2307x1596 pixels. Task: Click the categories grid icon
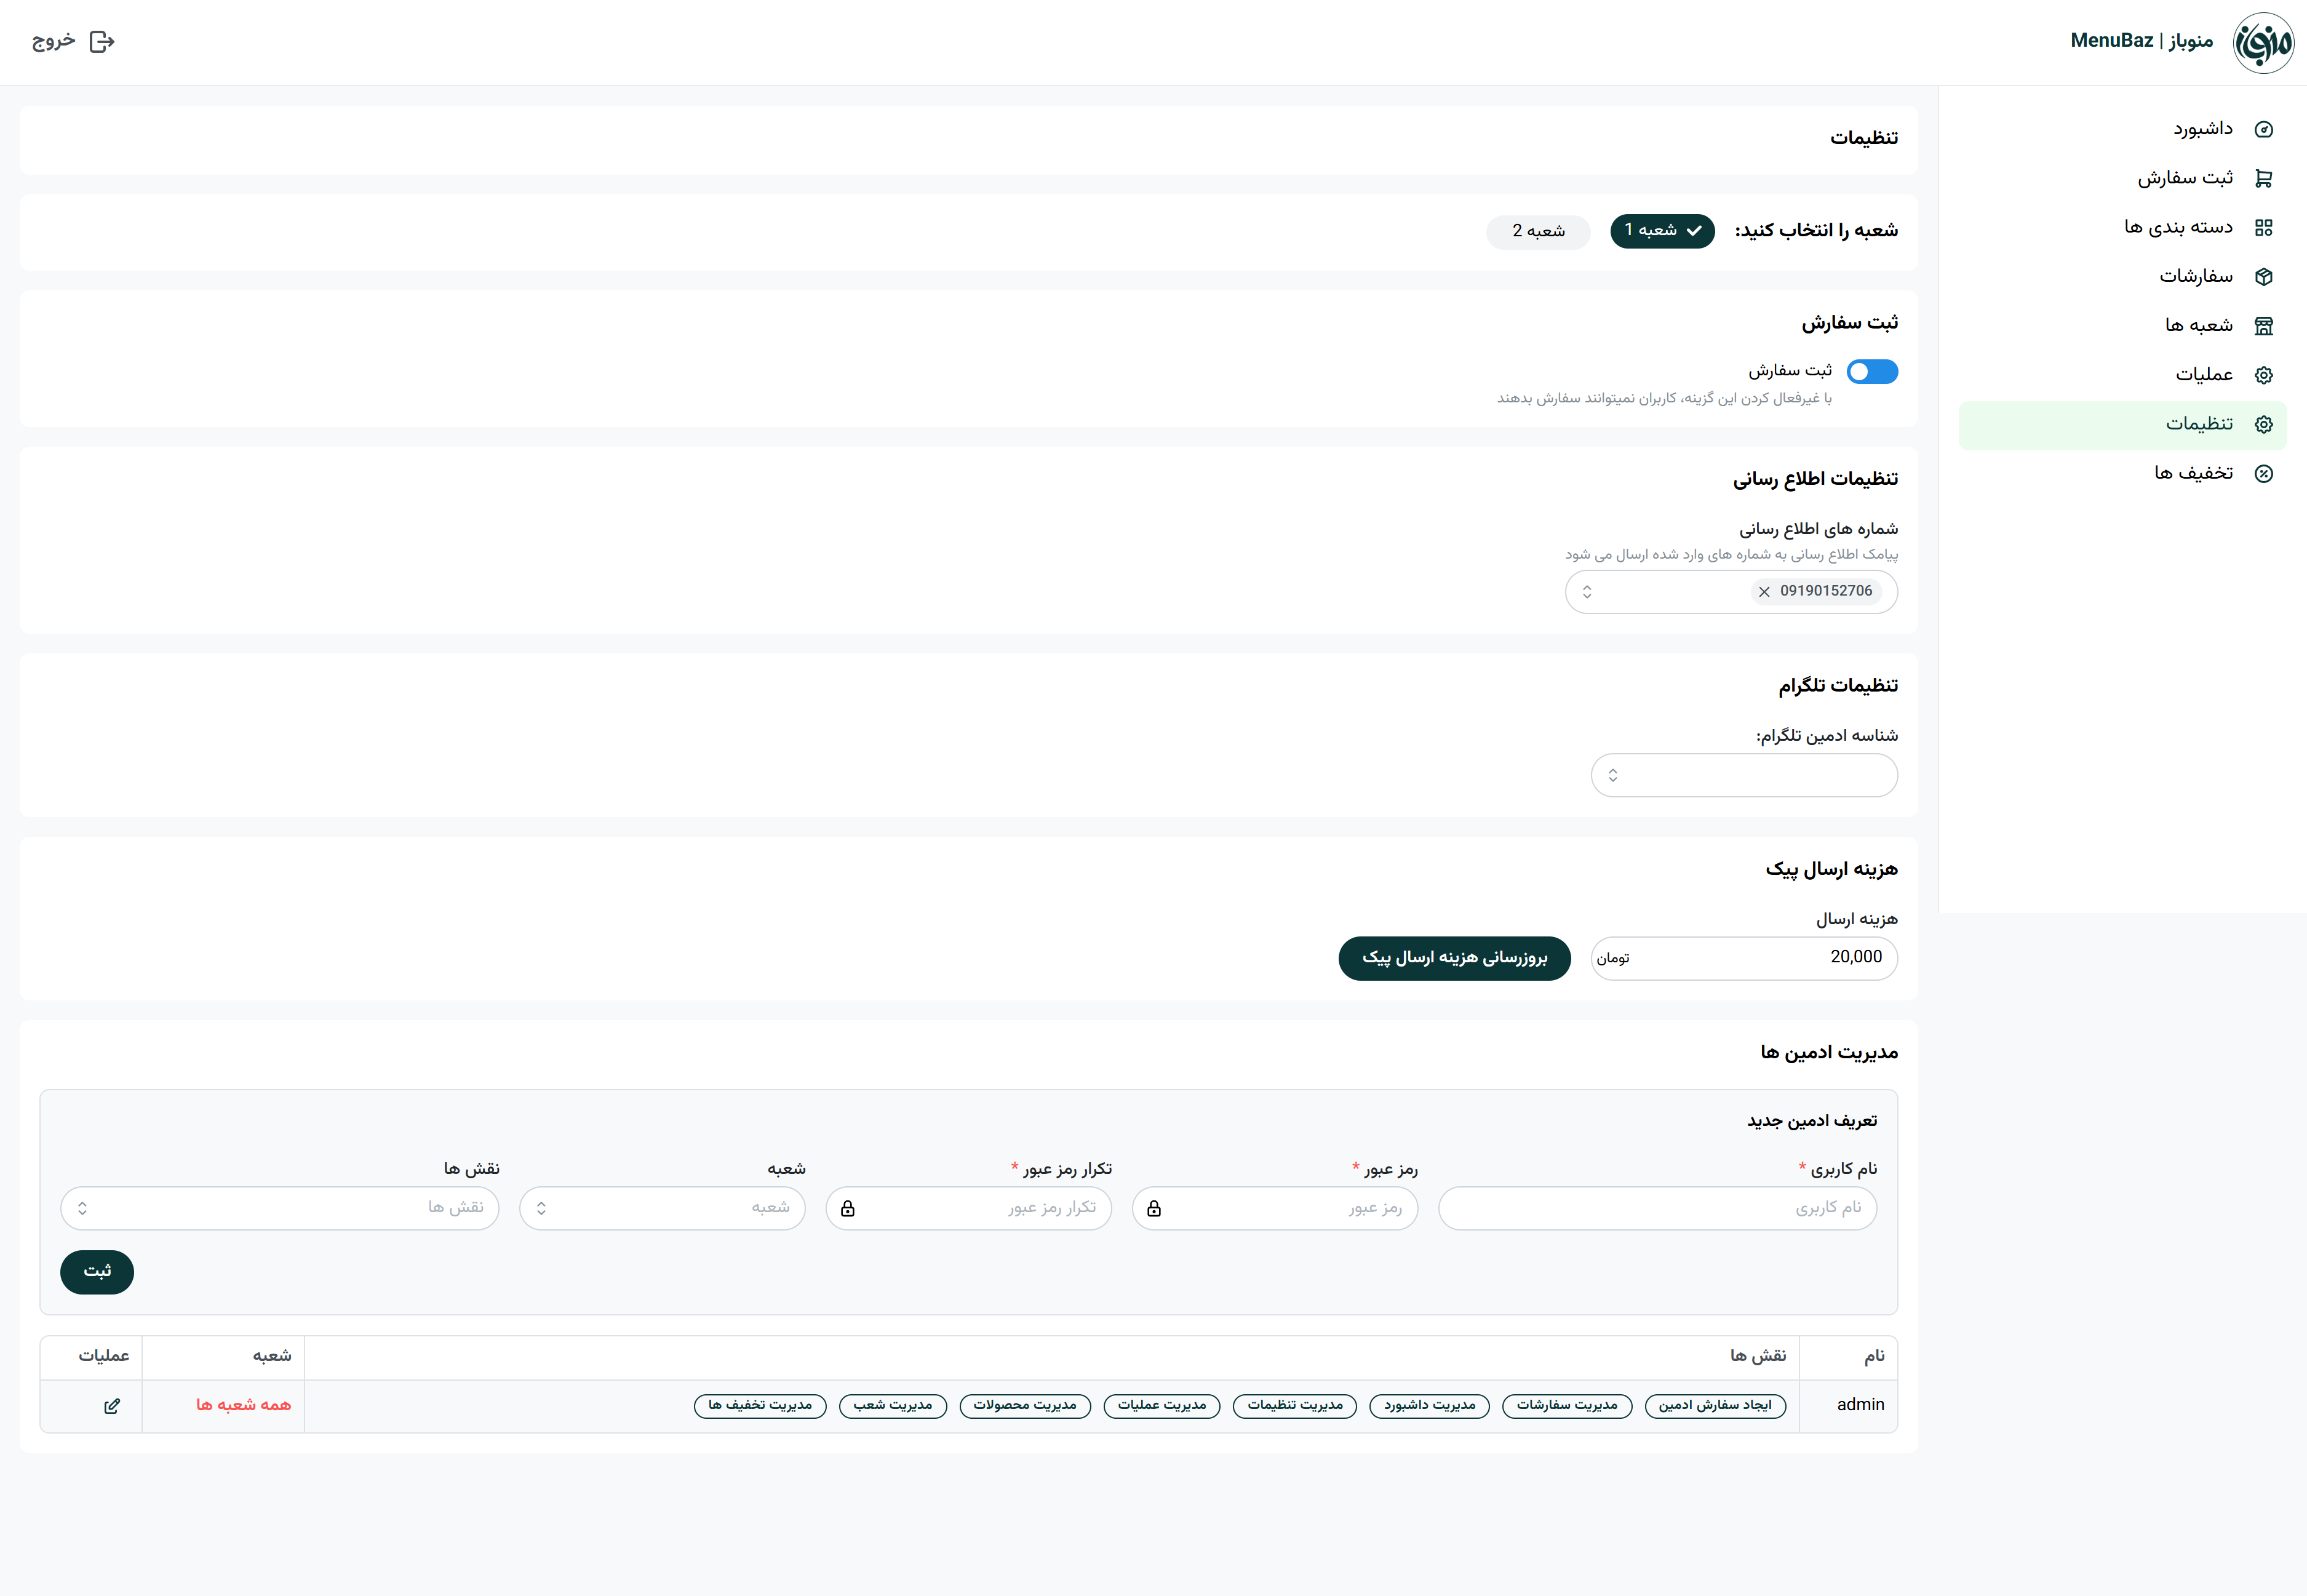(2264, 227)
